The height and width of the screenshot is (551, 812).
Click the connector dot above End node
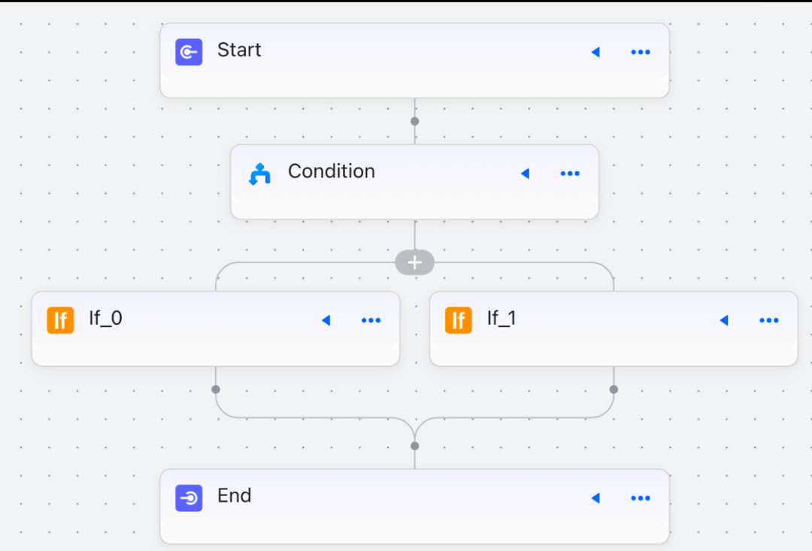(415, 446)
